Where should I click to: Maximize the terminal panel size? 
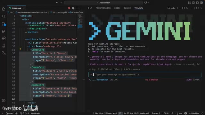tap(197, 8)
